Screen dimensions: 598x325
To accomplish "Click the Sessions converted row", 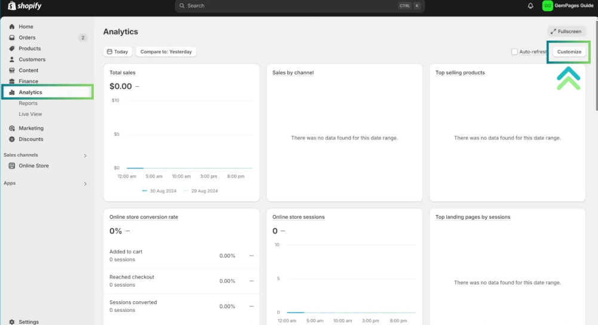I will (182, 306).
